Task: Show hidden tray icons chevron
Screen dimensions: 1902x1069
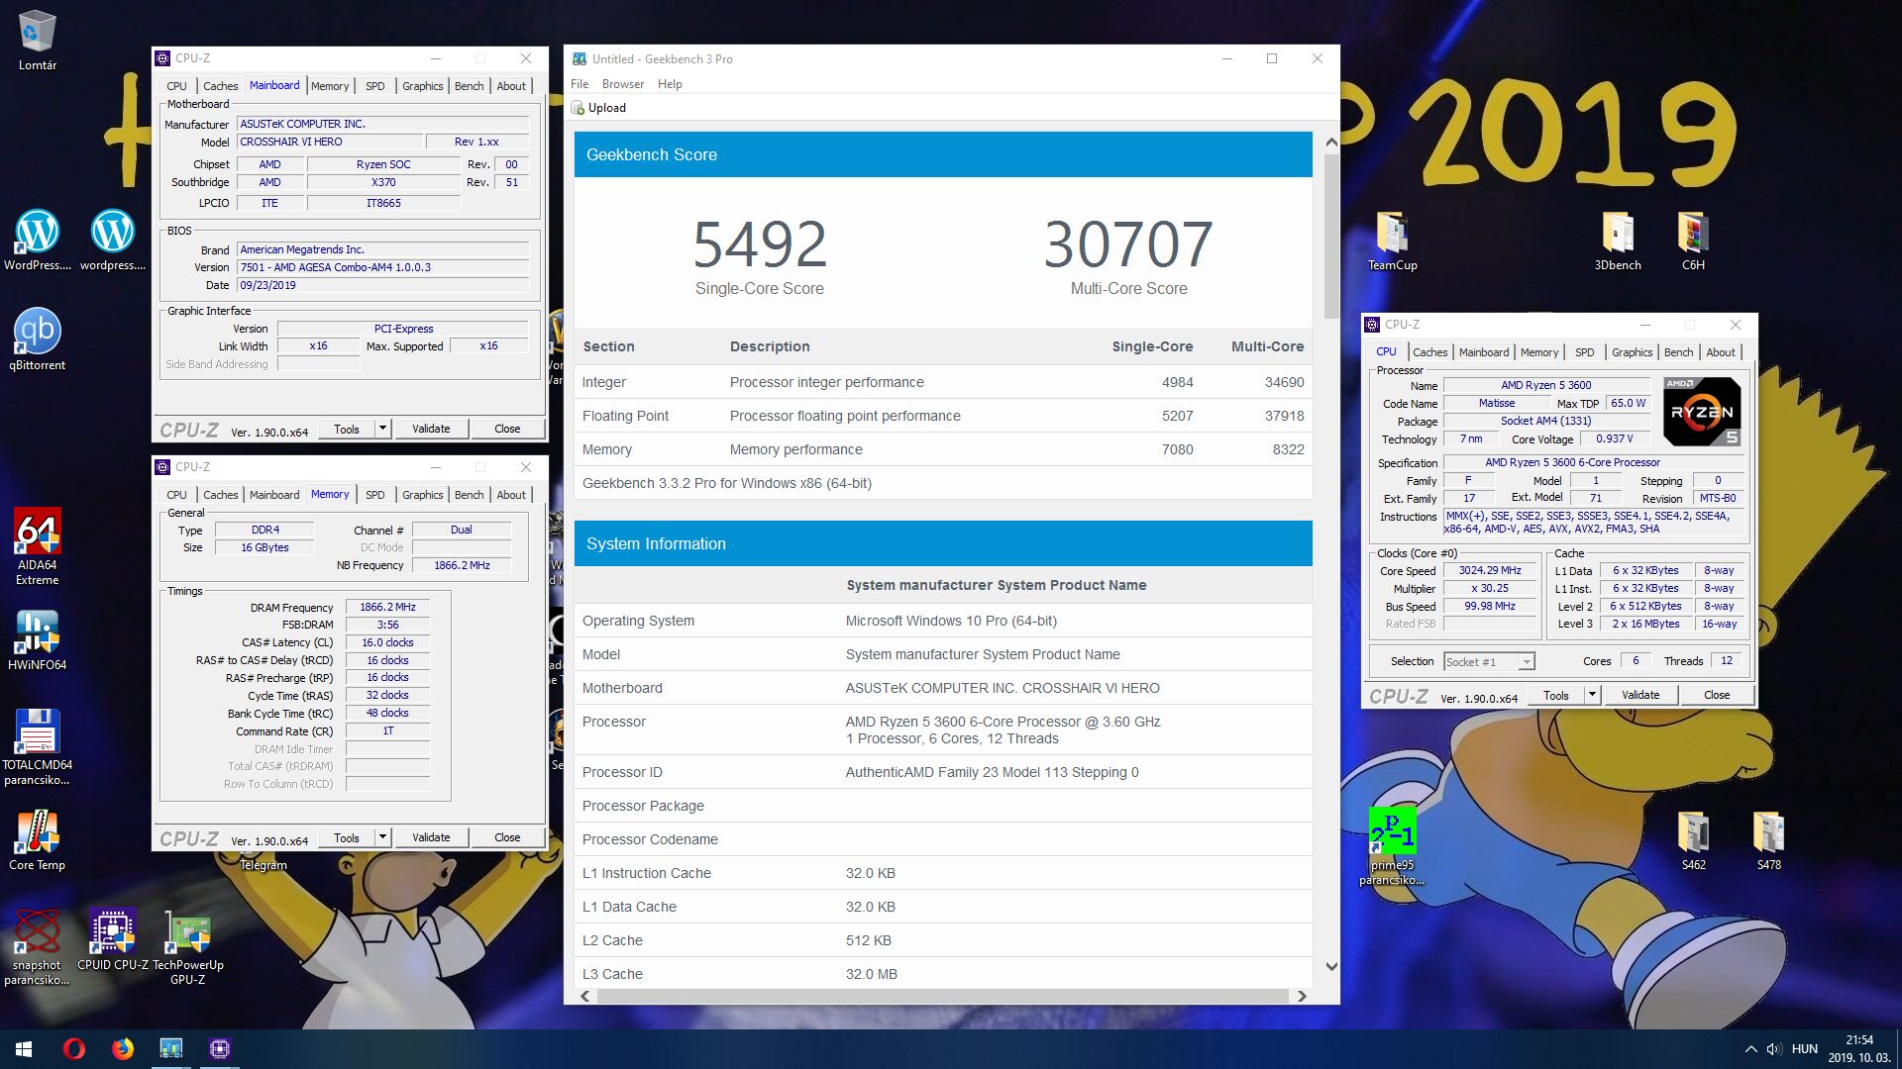Action: (1750, 1049)
